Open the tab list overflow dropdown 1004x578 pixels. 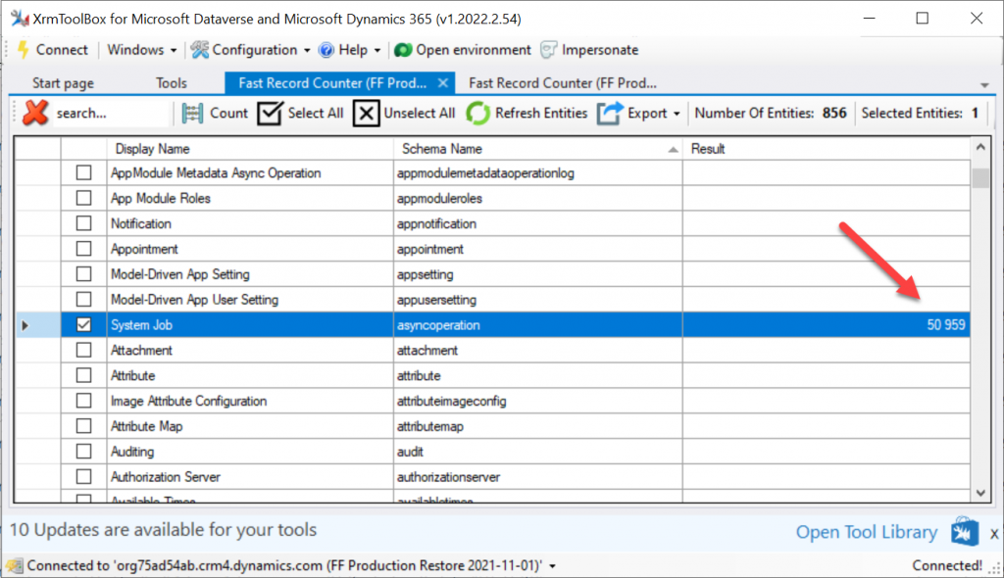point(984,85)
